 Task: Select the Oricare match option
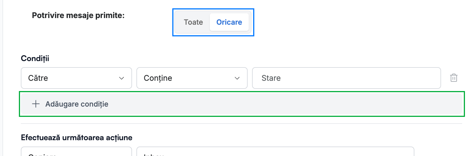[x=229, y=22]
